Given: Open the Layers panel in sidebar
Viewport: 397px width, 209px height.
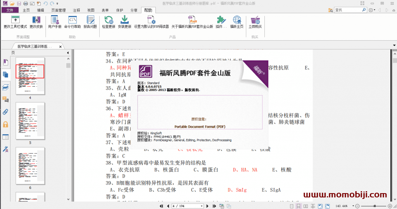Looking at the screenshot, I should pyautogui.click(x=5, y=87).
